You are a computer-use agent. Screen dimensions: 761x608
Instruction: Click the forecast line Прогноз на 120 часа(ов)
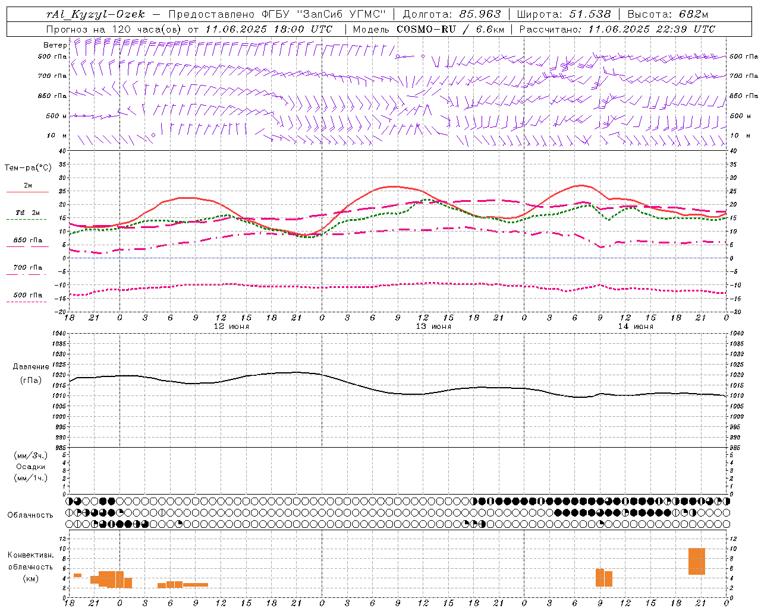tap(114, 29)
